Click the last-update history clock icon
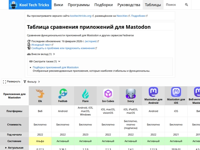This screenshot has width=200, height=150. coord(29,41)
